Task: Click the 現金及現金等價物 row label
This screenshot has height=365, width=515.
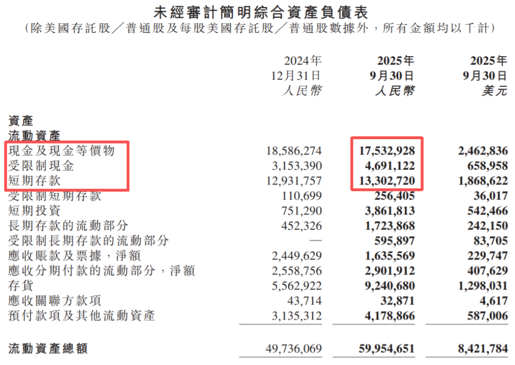Action: [62, 151]
